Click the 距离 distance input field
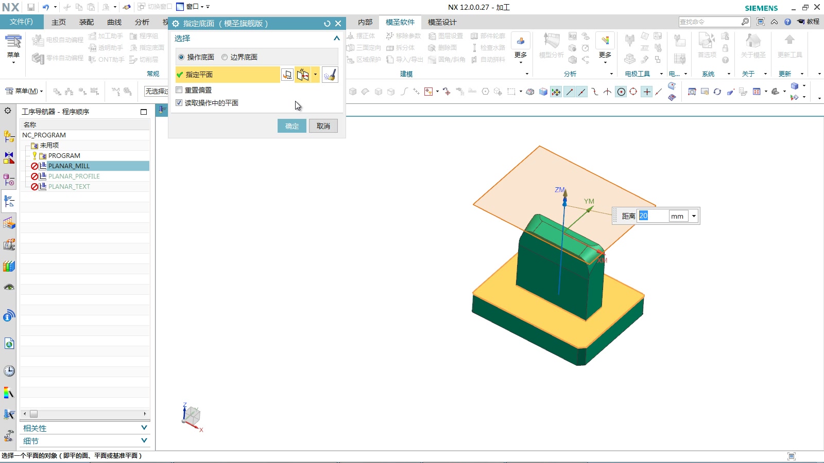This screenshot has width=824, height=463. (652, 216)
